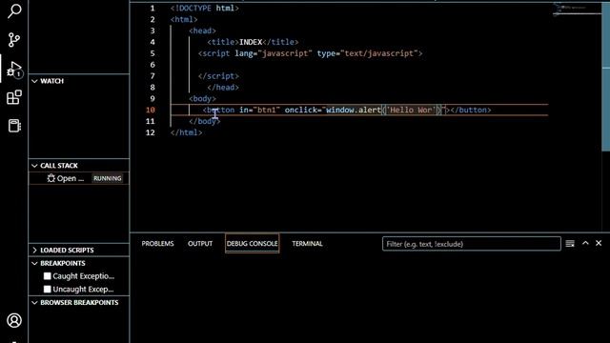This screenshot has height=343, width=610.
Task: Focus the debug console Filter input
Action: [472, 244]
